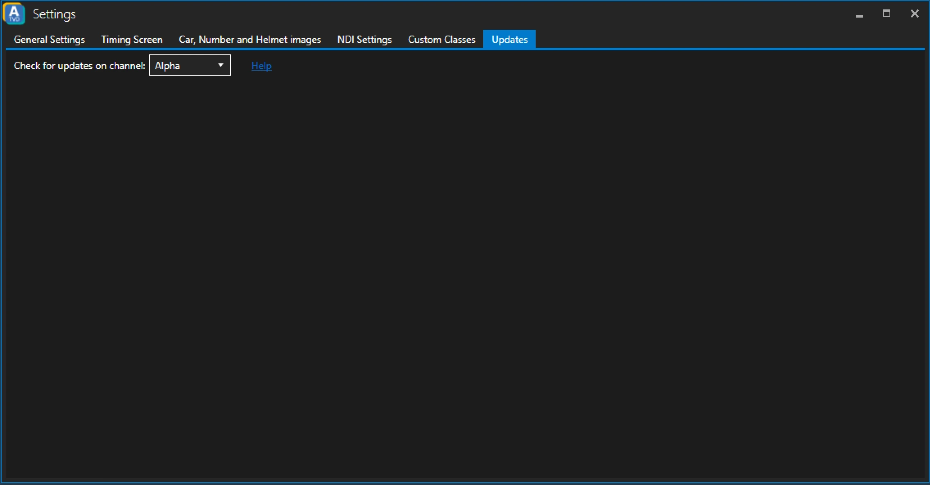Click the Help link
The width and height of the screenshot is (930, 485).
262,66
